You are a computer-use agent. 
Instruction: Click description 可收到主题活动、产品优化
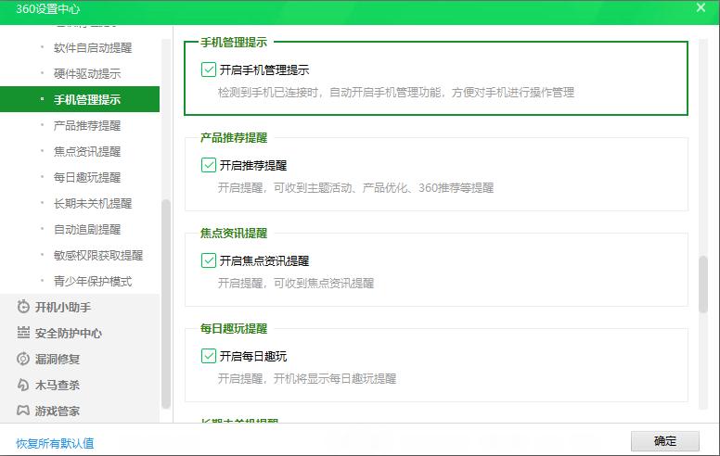coord(340,188)
